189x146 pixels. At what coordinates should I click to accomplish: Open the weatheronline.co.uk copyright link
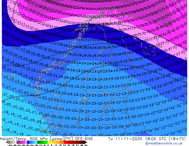point(164,143)
